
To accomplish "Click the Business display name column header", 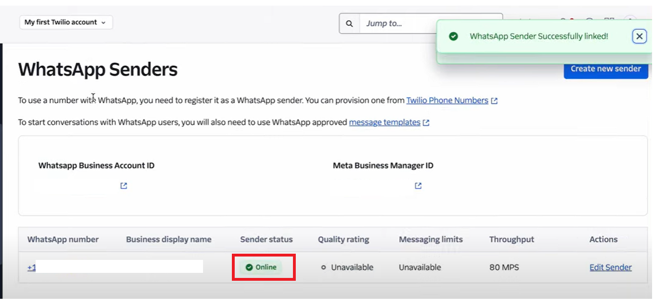I will pos(169,240).
